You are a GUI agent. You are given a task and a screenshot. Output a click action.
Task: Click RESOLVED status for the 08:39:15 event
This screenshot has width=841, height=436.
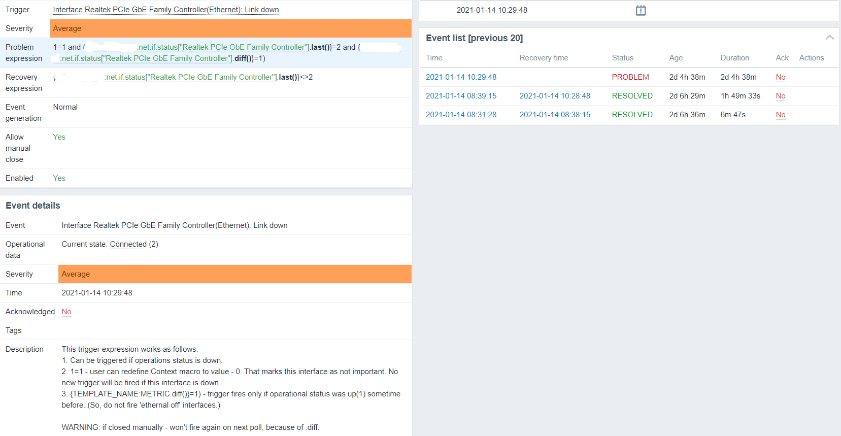tap(632, 96)
